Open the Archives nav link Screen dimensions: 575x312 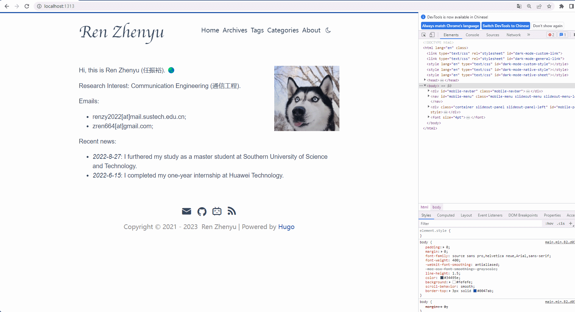pos(235,30)
